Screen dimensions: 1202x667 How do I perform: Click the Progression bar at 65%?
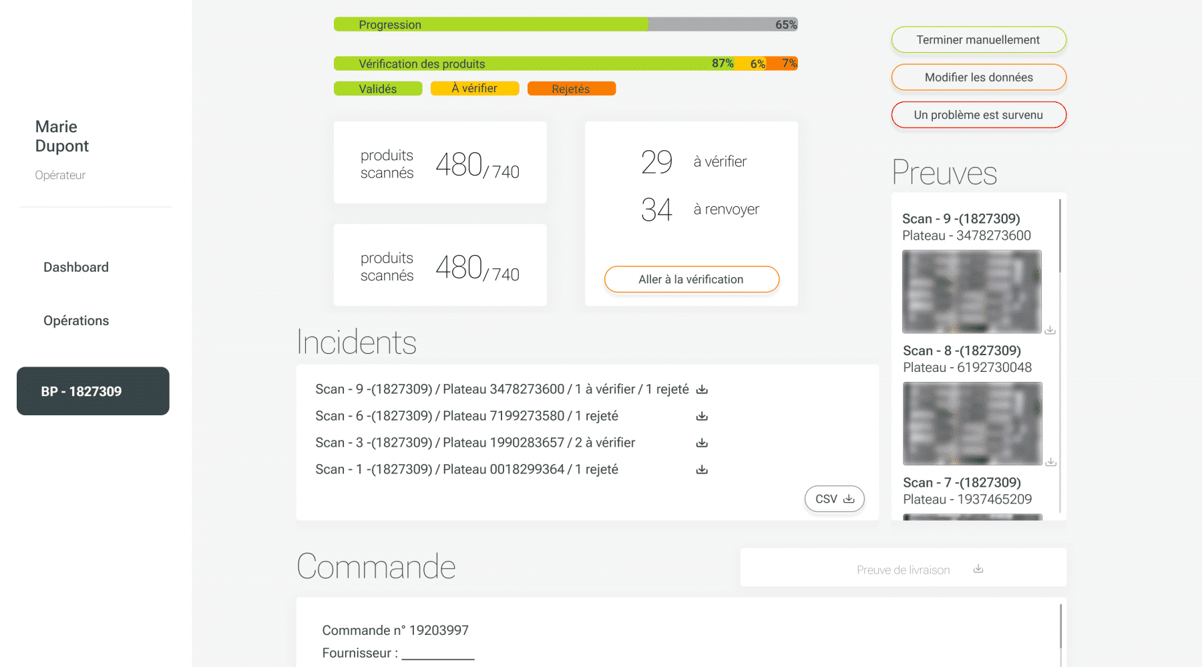coord(566,25)
